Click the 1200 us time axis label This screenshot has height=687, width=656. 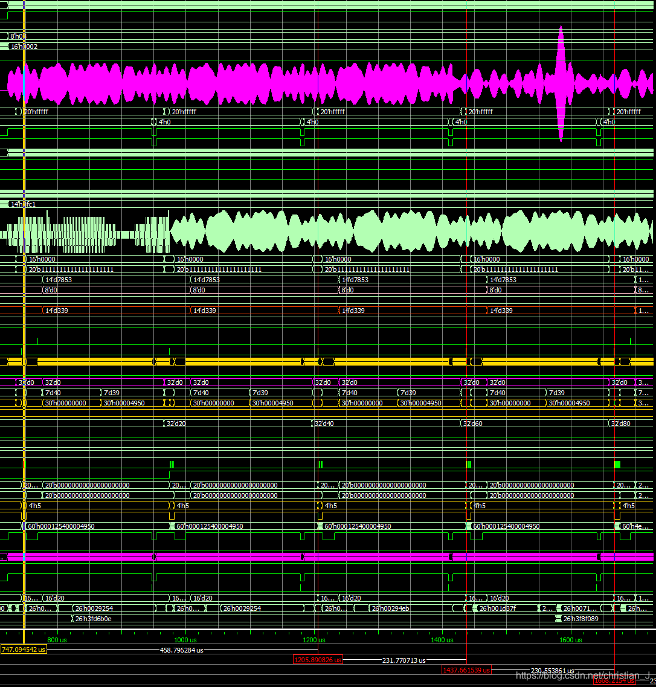pos(314,640)
